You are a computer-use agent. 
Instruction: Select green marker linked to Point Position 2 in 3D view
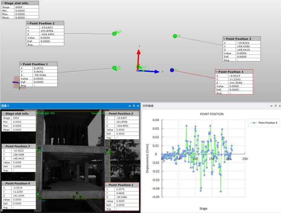(114, 34)
